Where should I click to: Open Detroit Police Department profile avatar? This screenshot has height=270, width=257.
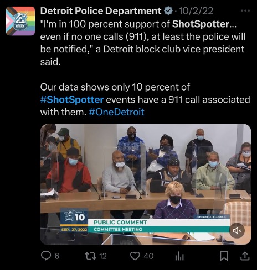coord(20,21)
